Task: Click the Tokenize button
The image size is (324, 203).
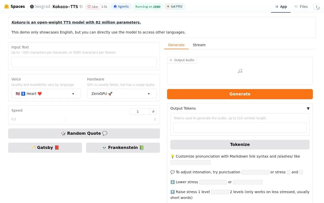Action: [x=240, y=144]
